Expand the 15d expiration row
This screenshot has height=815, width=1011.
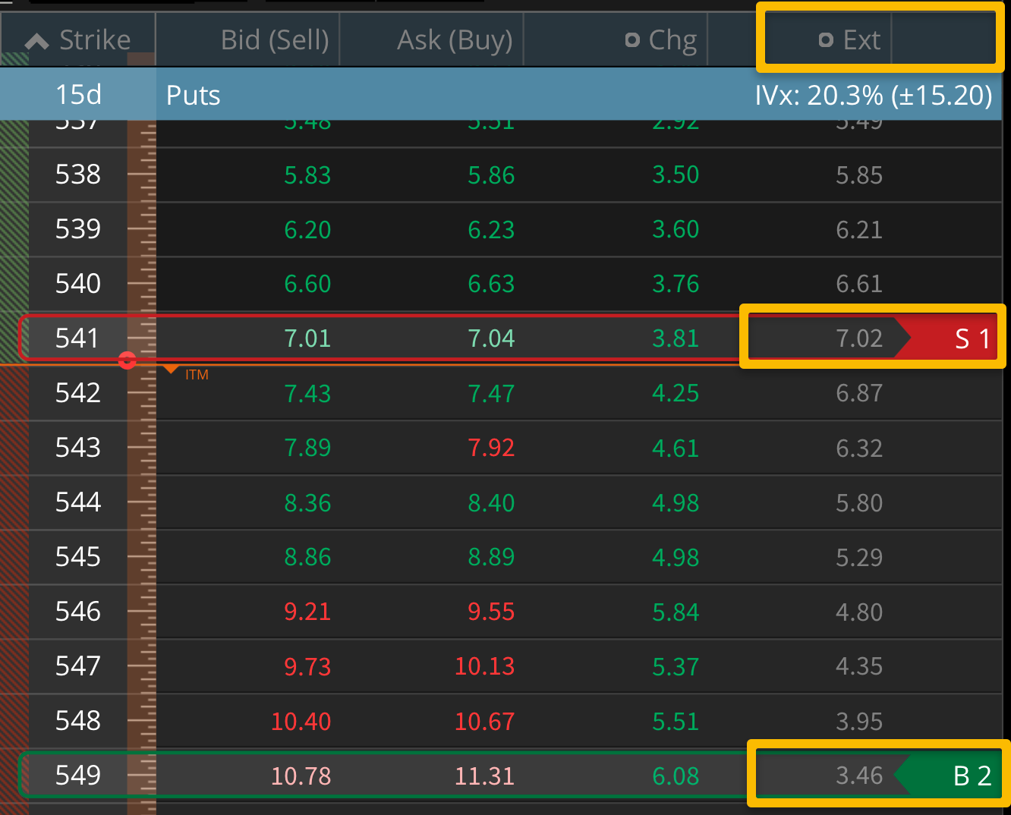pyautogui.click(x=77, y=94)
